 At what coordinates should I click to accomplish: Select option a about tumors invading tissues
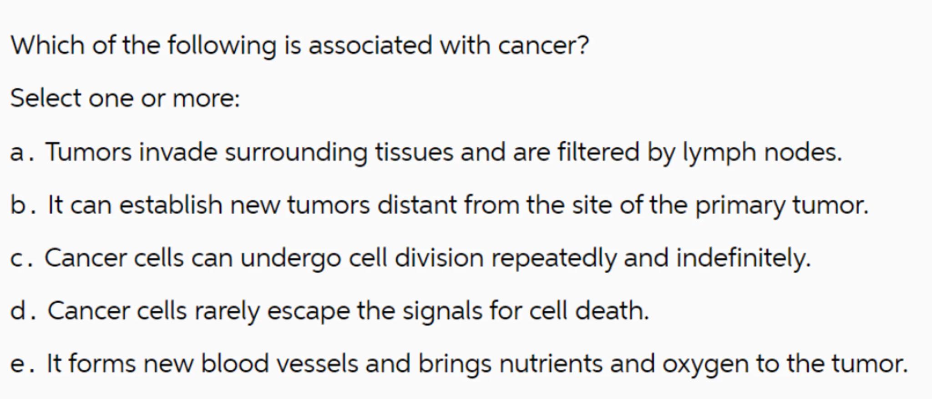(443, 152)
